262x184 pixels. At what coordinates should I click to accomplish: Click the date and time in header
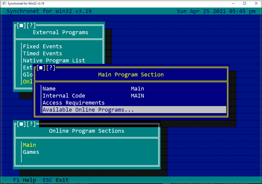click(x=216, y=11)
